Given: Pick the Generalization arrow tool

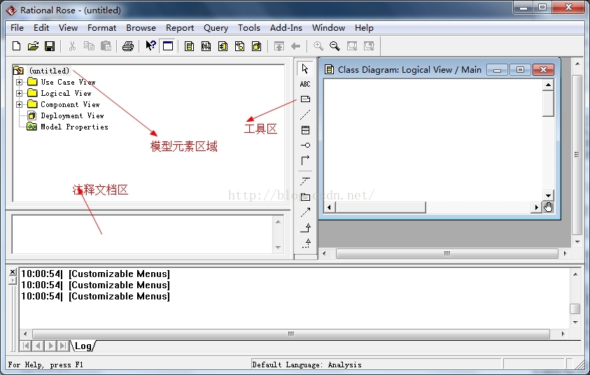Looking at the screenshot, I should click(x=306, y=227).
